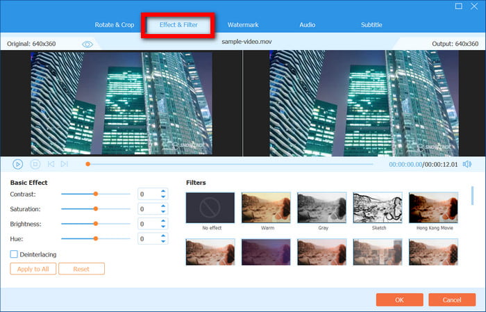Click the Apply to All button

[33, 268]
